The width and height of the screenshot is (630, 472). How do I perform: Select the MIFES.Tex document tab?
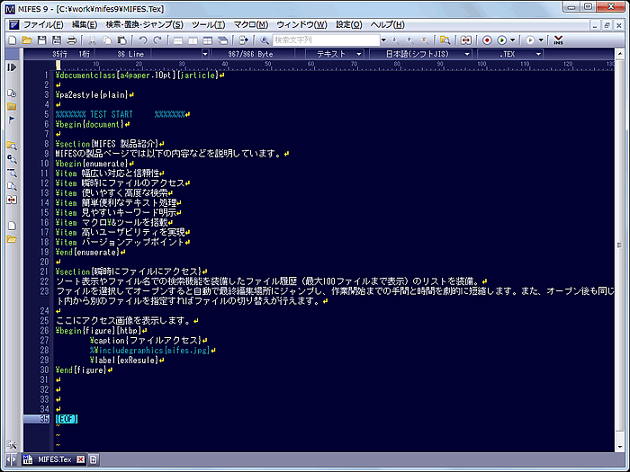tap(52, 459)
